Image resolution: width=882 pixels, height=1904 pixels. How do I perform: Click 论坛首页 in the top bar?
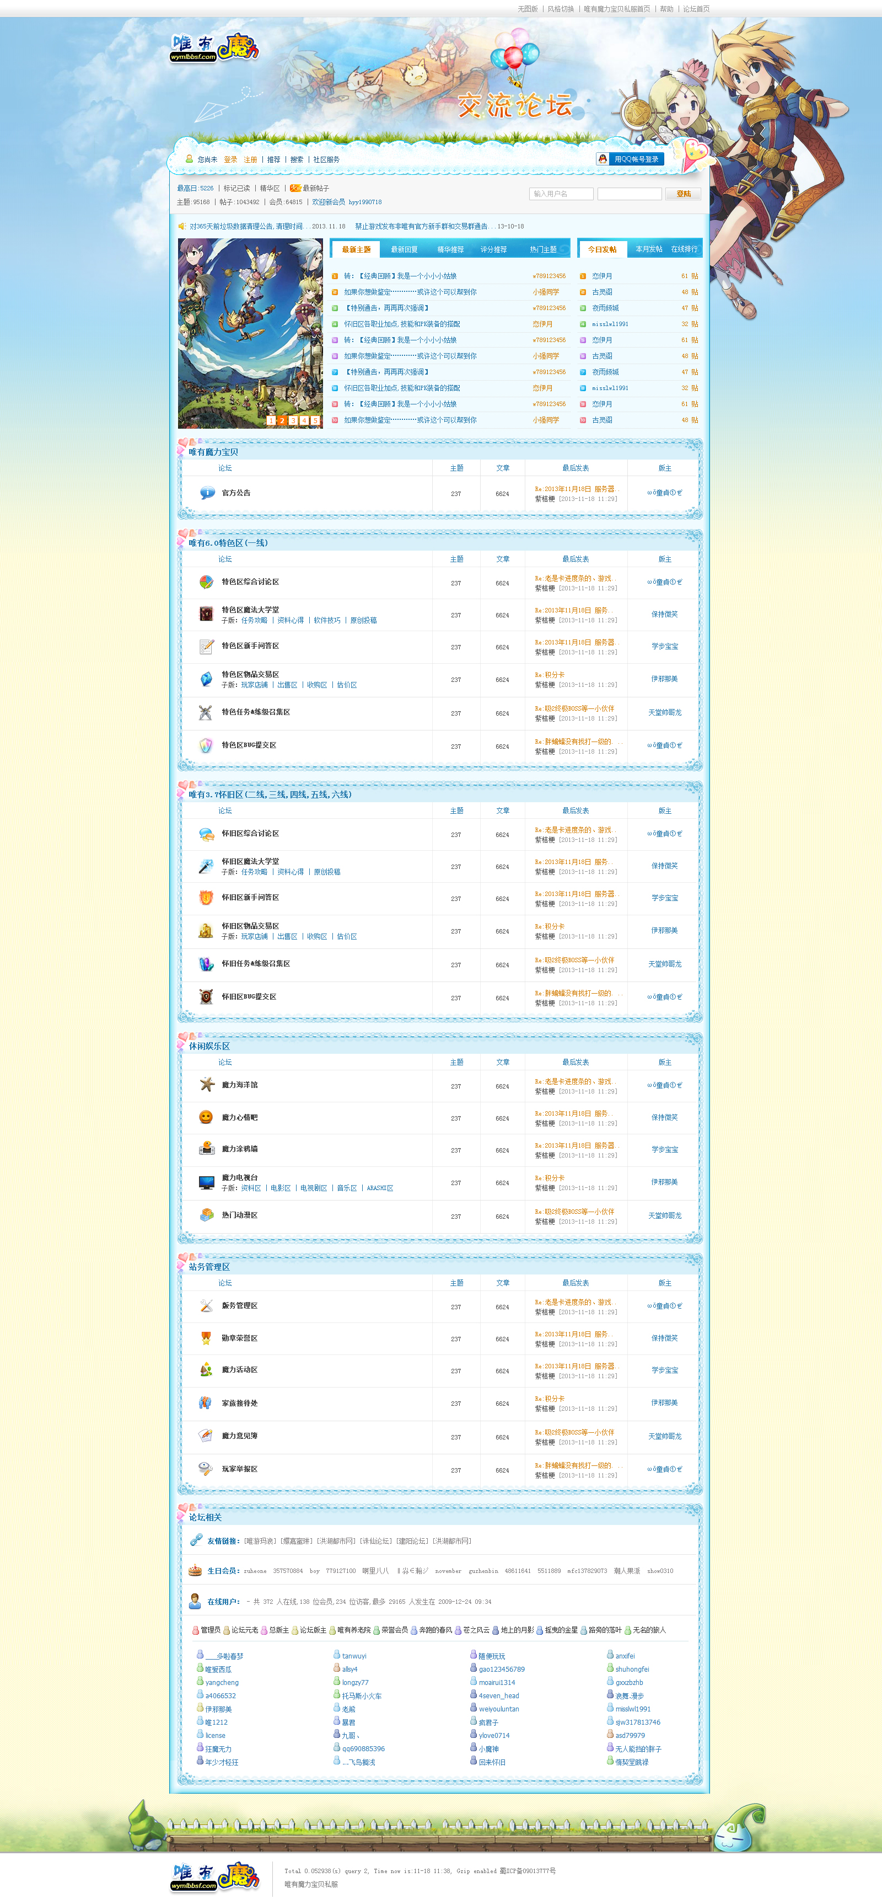tap(696, 9)
